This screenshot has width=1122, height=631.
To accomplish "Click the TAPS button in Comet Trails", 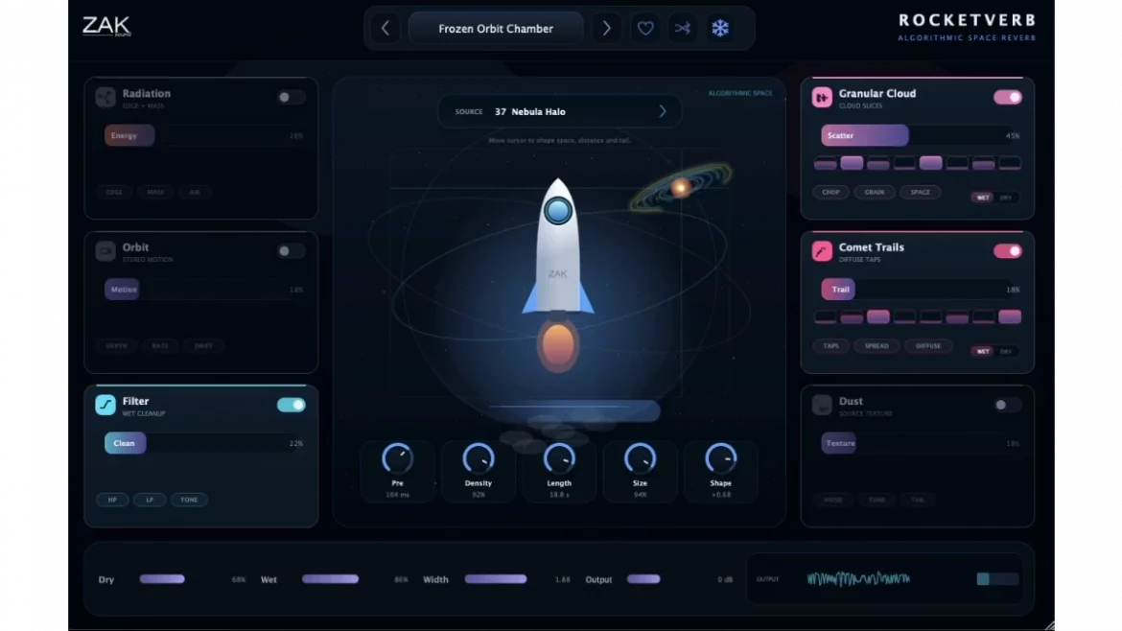I will coord(830,346).
